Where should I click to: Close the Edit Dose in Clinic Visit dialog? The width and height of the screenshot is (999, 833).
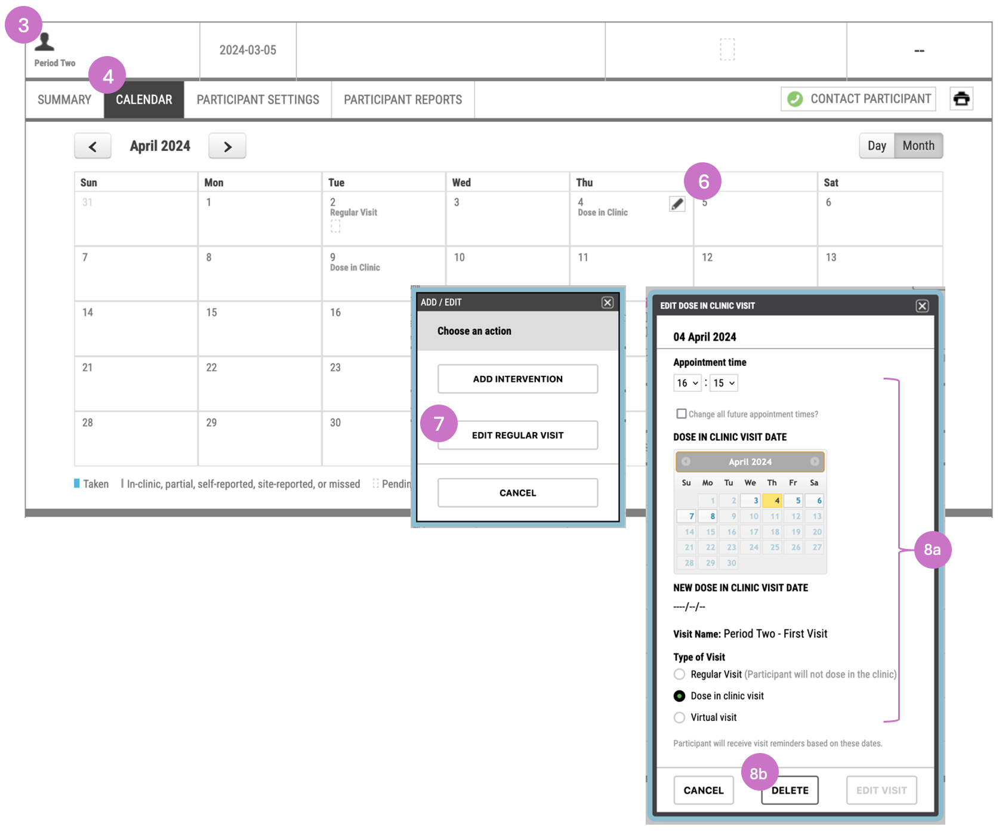922,306
